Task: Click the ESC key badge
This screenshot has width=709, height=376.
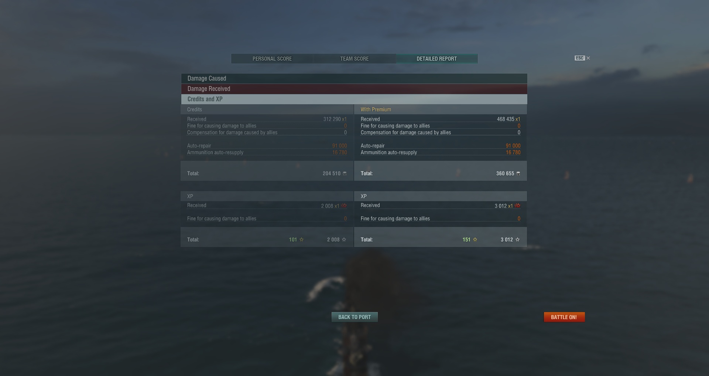Action: pyautogui.click(x=580, y=58)
